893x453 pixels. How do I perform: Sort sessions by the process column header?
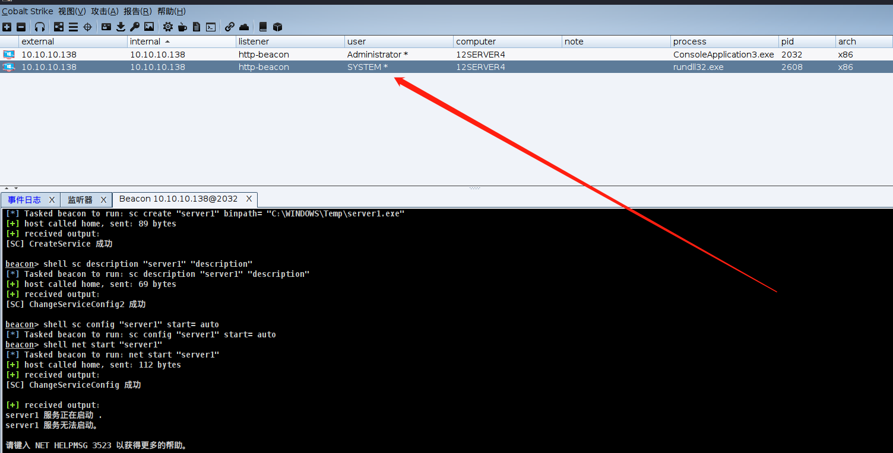[x=725, y=42]
